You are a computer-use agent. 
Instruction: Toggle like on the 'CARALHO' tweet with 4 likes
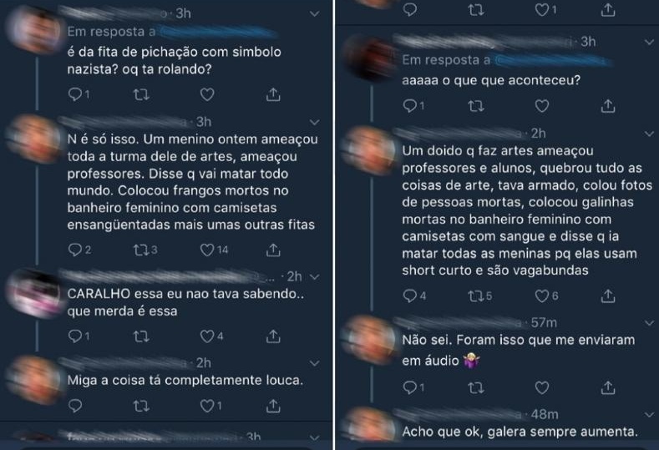pos(211,336)
